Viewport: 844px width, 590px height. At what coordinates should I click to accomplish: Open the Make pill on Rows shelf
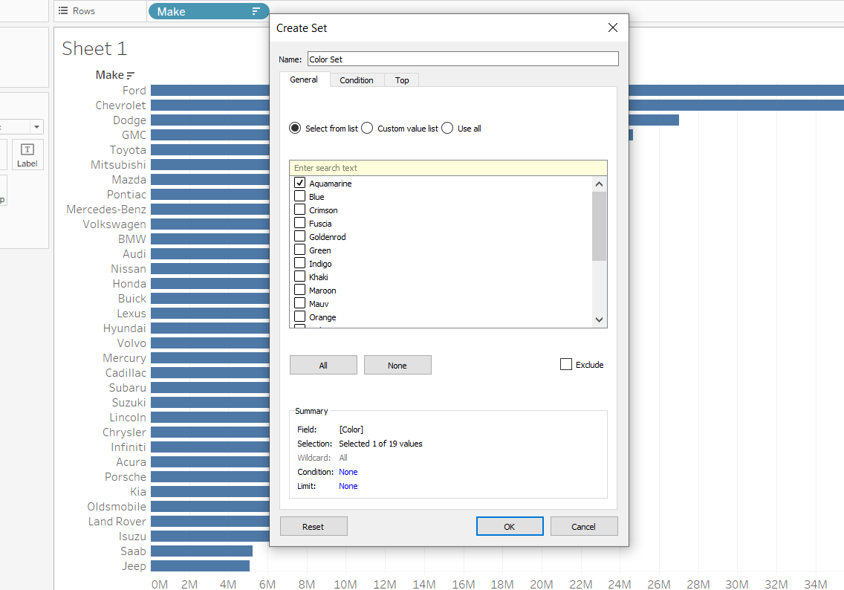(x=209, y=11)
